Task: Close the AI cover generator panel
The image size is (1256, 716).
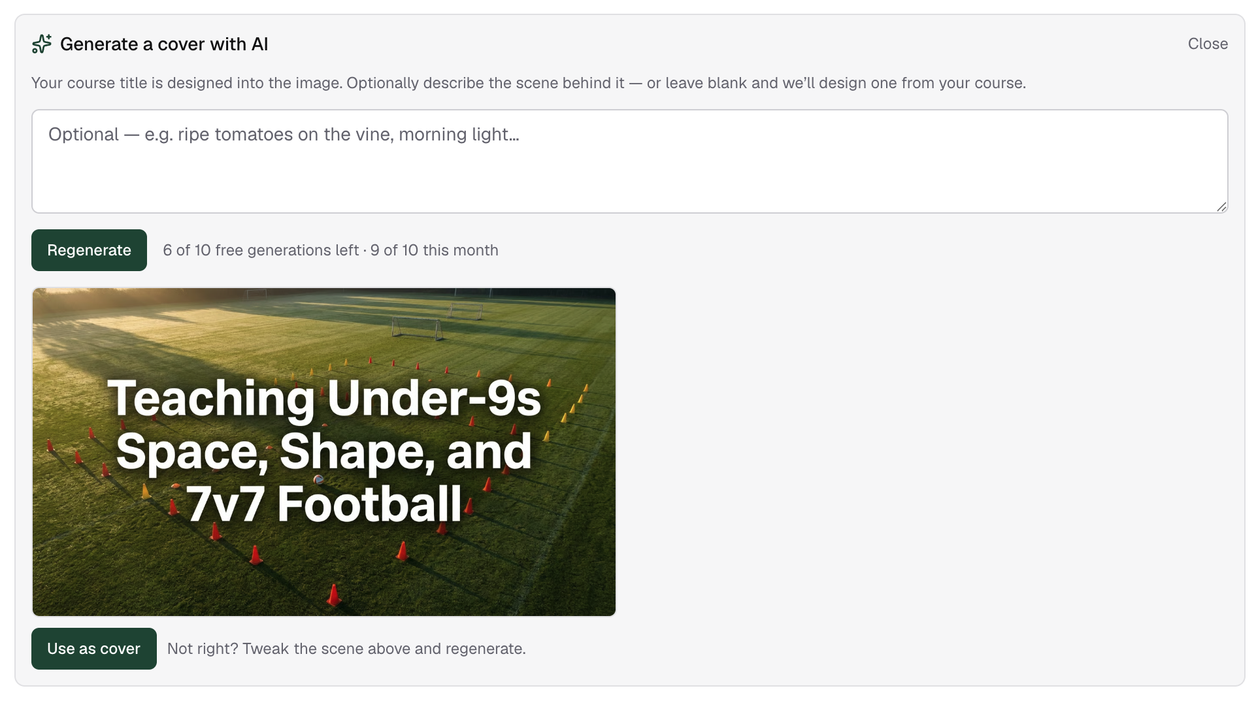Action: (x=1208, y=44)
